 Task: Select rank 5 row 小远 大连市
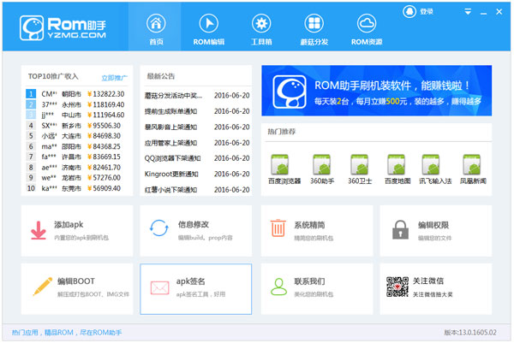[75, 136]
